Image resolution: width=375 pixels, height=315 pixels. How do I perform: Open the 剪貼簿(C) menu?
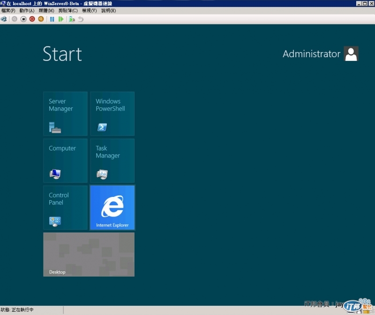tap(68, 10)
